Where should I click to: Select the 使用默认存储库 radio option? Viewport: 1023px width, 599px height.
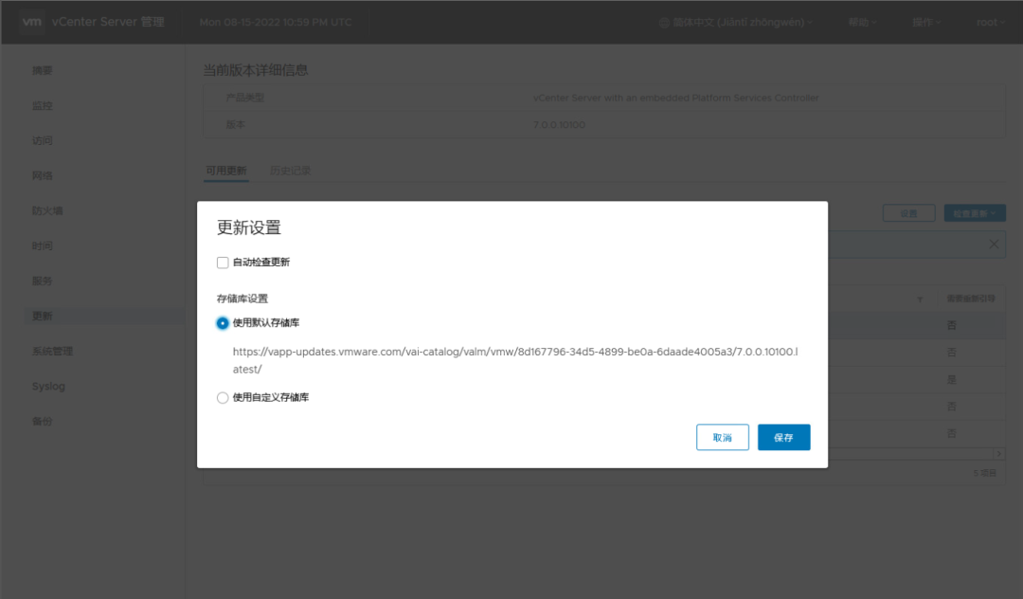tap(223, 323)
